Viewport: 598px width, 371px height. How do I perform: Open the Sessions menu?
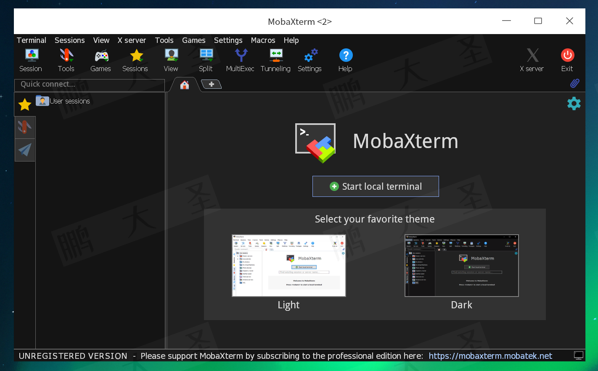coord(70,40)
